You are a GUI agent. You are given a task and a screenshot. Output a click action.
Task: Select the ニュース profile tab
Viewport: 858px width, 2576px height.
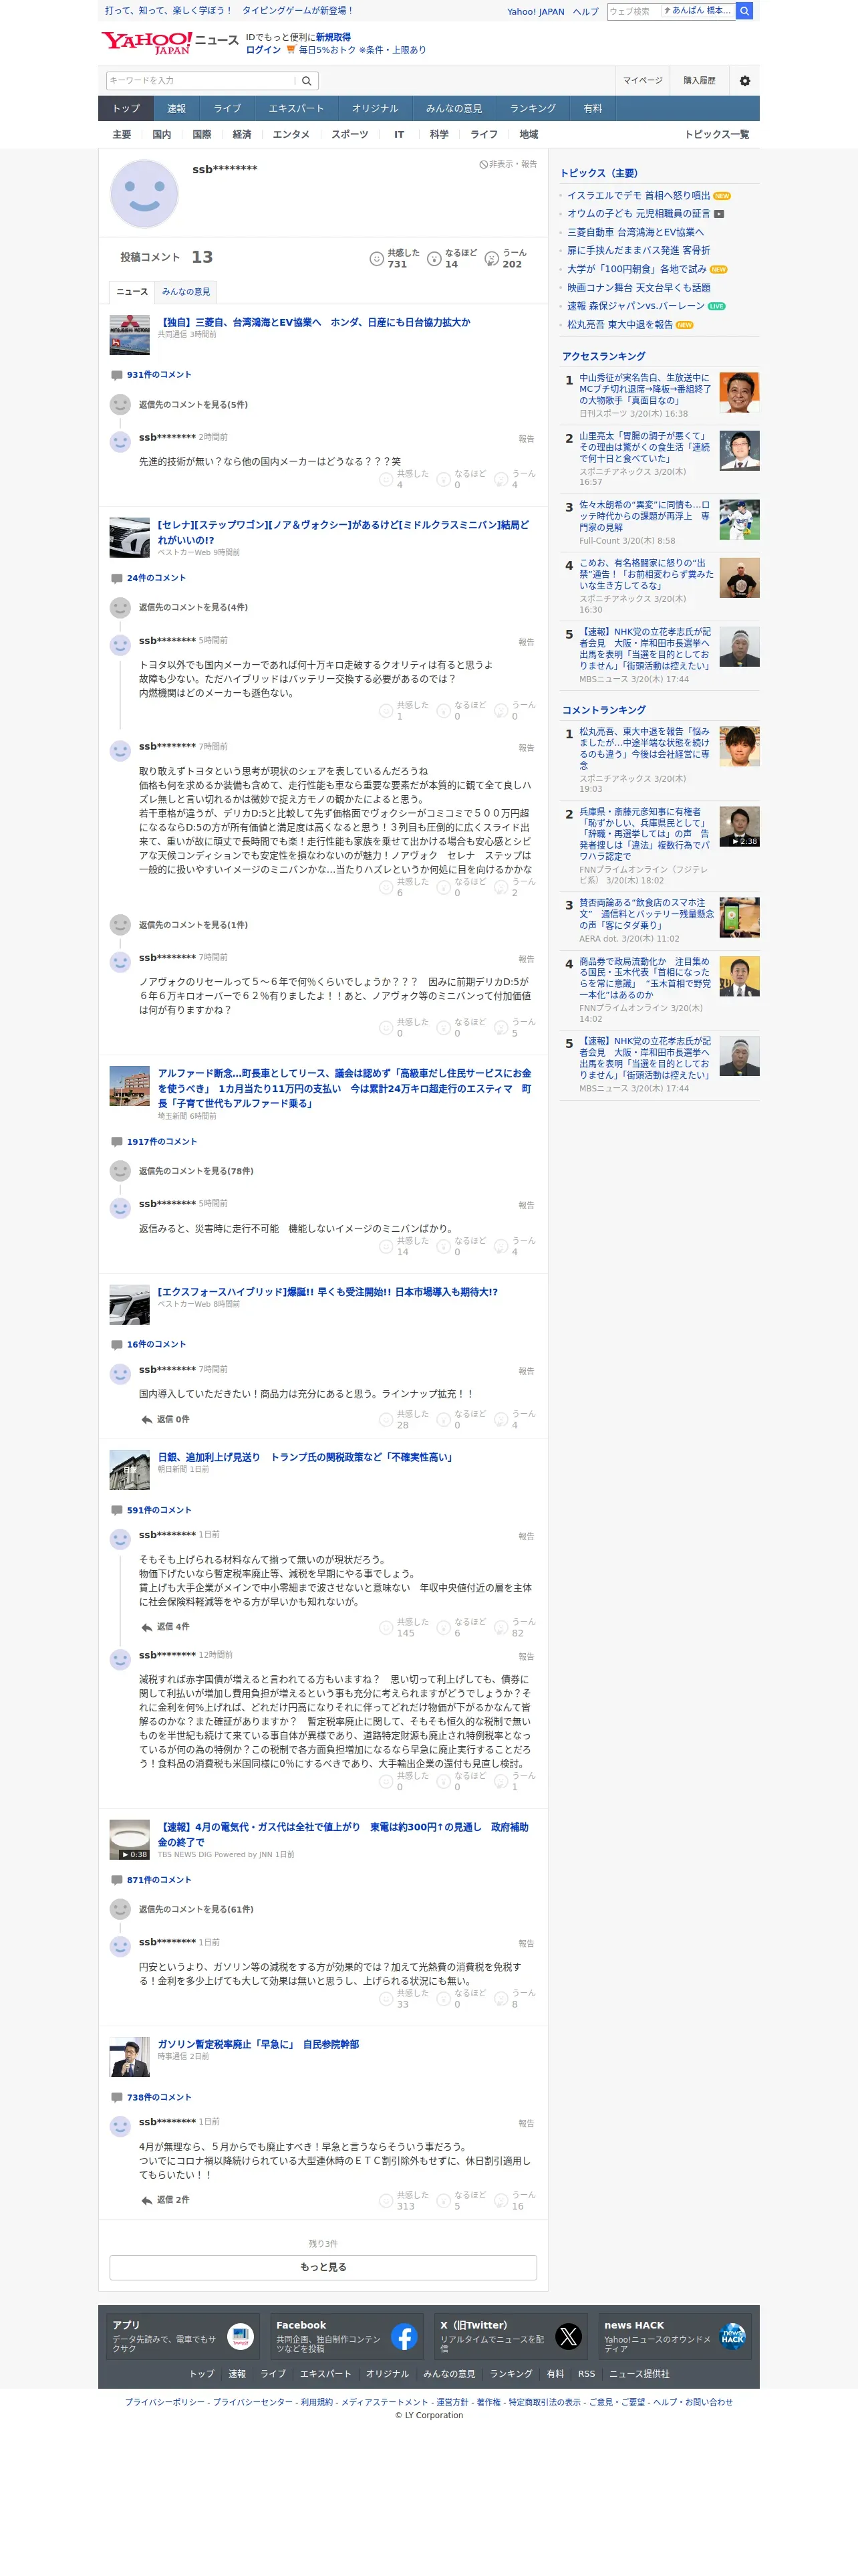point(132,292)
